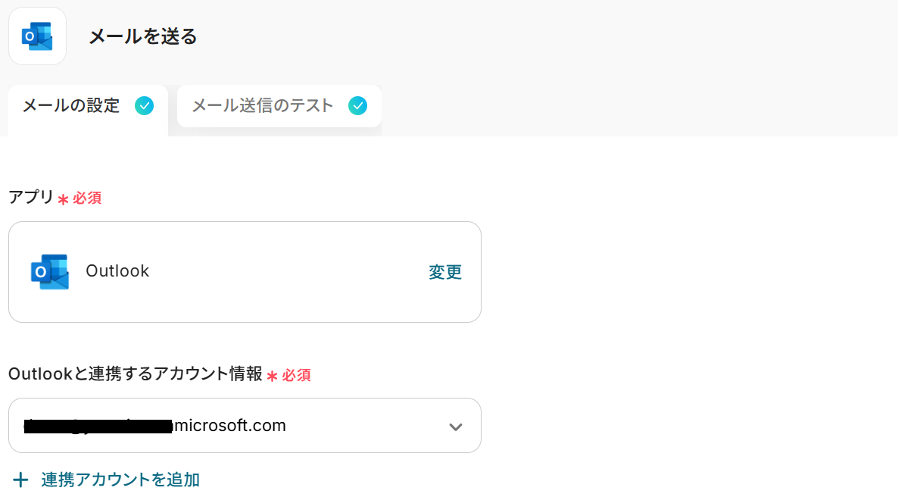The image size is (898, 497).
Task: Click the アプリ field label
Action: tap(31, 198)
